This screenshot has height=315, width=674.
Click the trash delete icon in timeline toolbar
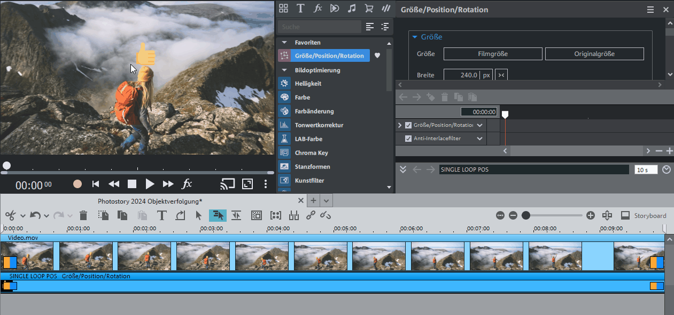[x=83, y=215]
